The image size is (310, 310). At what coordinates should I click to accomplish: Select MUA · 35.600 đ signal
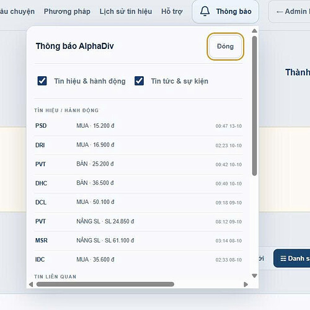coord(95,259)
